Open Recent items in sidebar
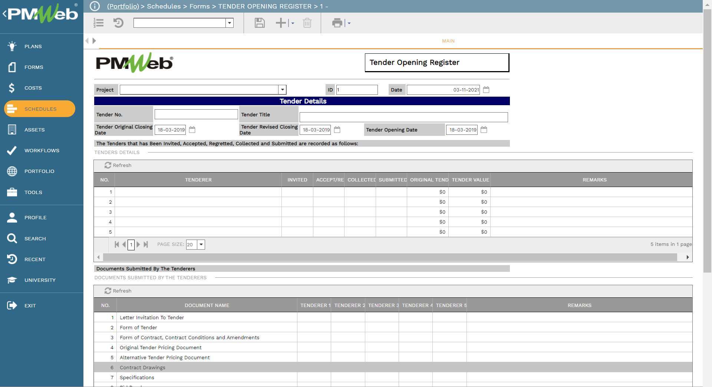 click(34, 259)
